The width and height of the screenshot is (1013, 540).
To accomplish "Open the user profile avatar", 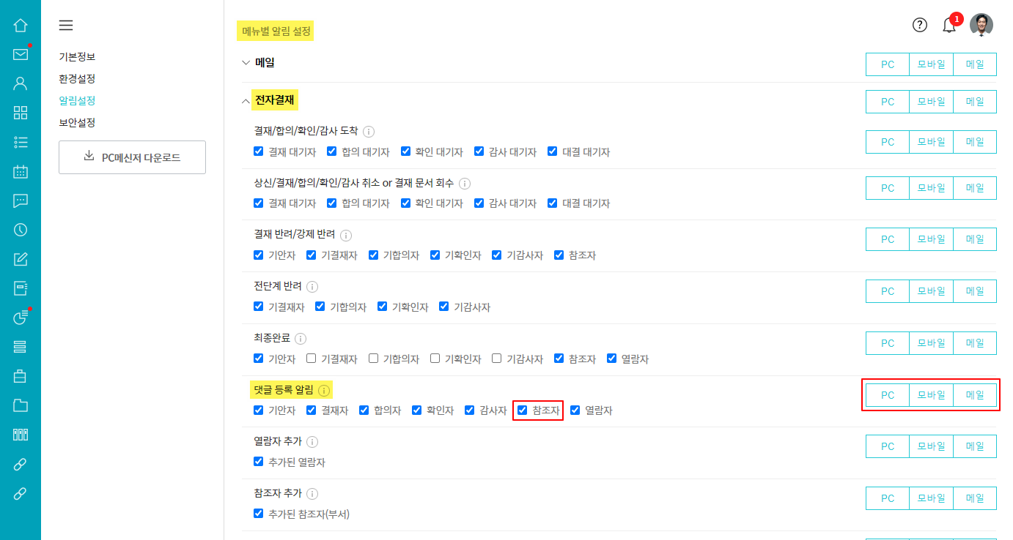I will tap(981, 25).
